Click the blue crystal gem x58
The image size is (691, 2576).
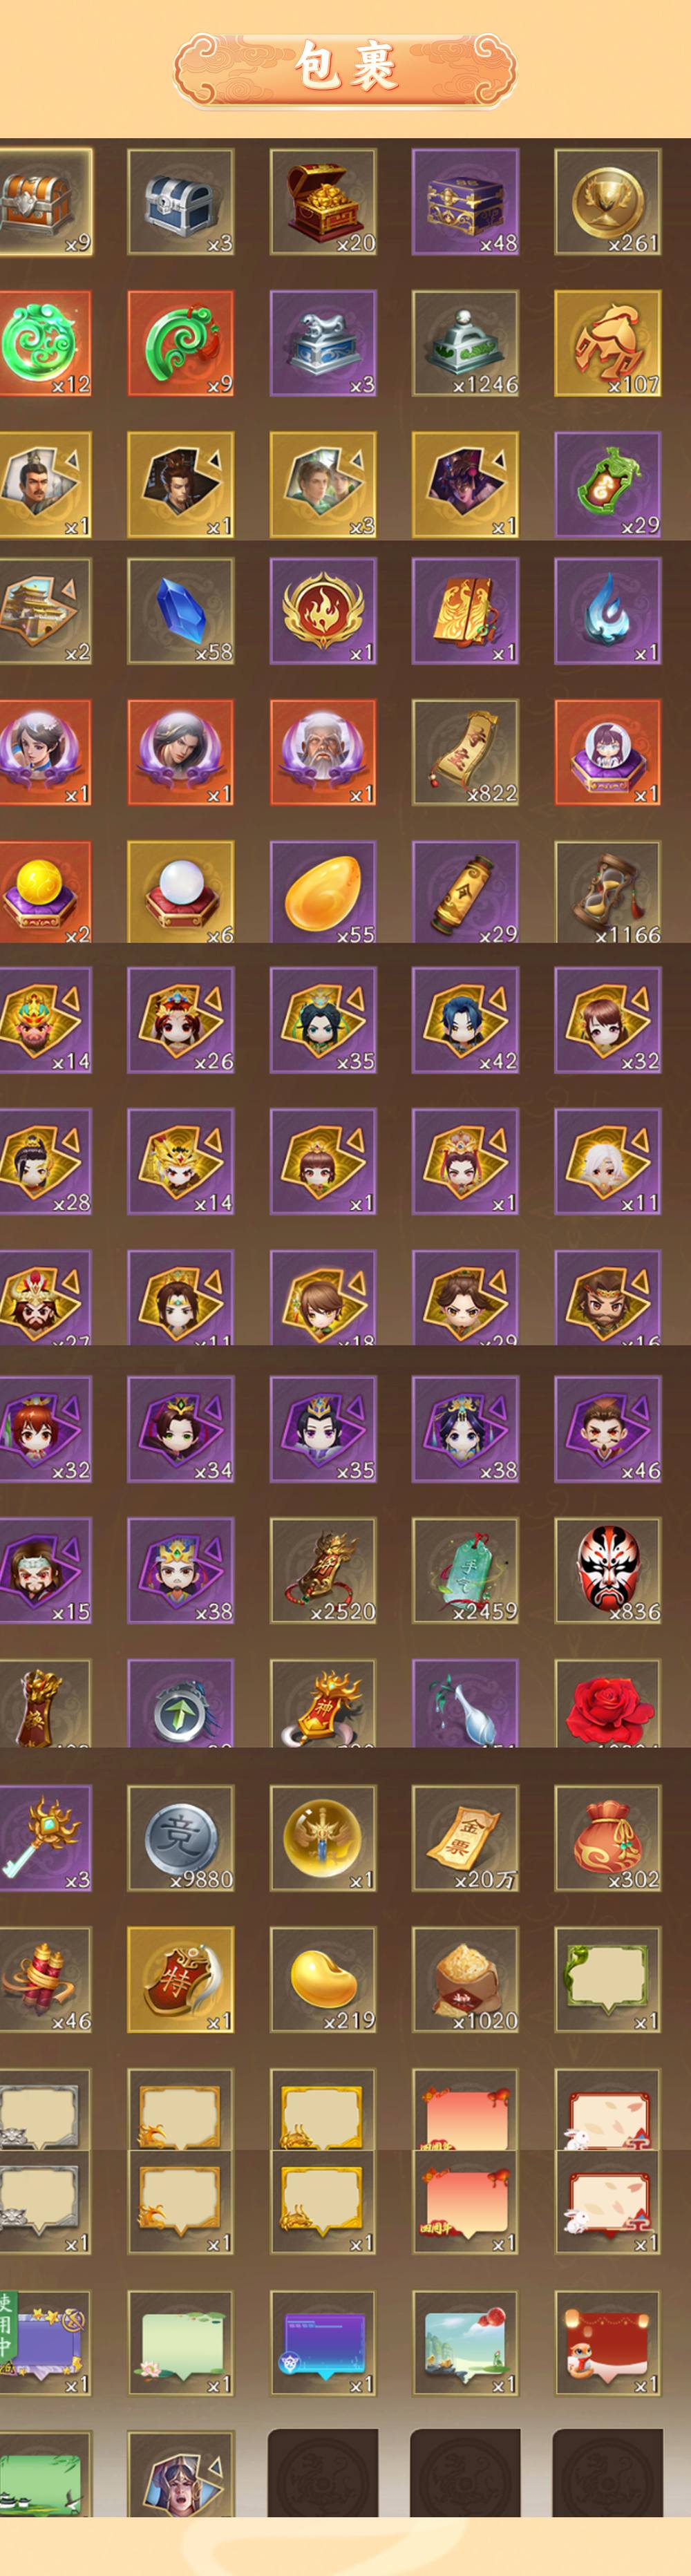[x=181, y=611]
